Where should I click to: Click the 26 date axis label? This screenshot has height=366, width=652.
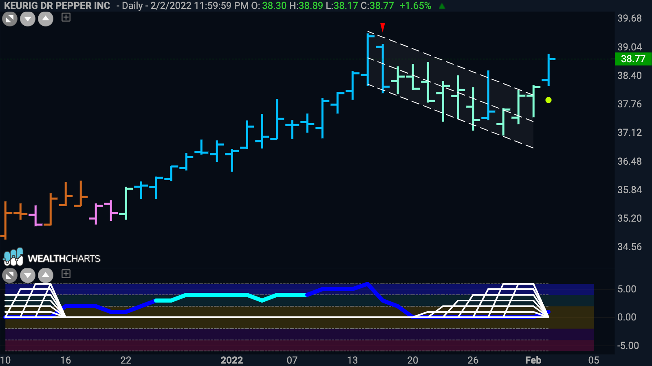click(473, 360)
